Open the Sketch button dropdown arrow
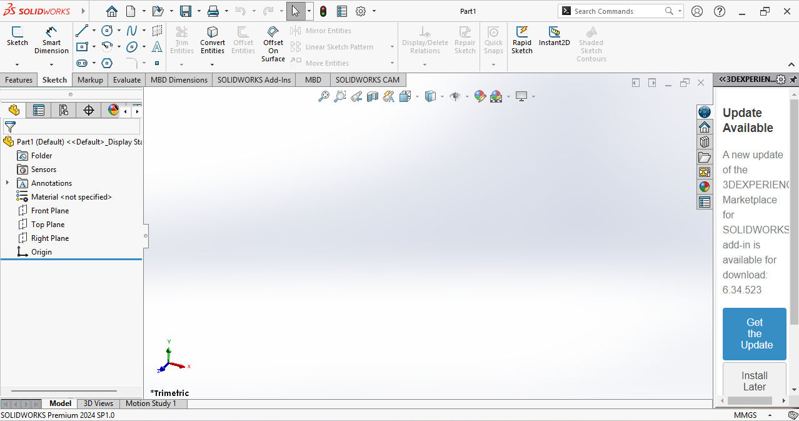The image size is (799, 421). (x=18, y=64)
